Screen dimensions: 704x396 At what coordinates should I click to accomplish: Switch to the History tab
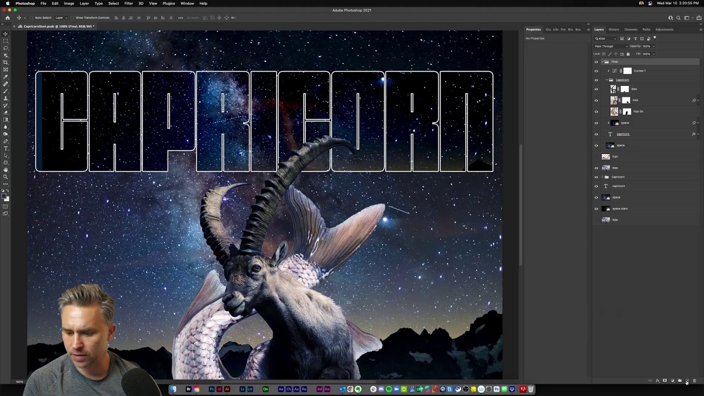pyautogui.click(x=614, y=29)
